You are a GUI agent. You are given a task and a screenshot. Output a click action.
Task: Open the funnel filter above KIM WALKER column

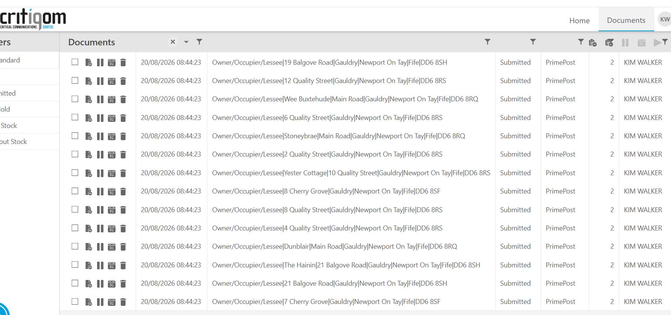pos(665,42)
